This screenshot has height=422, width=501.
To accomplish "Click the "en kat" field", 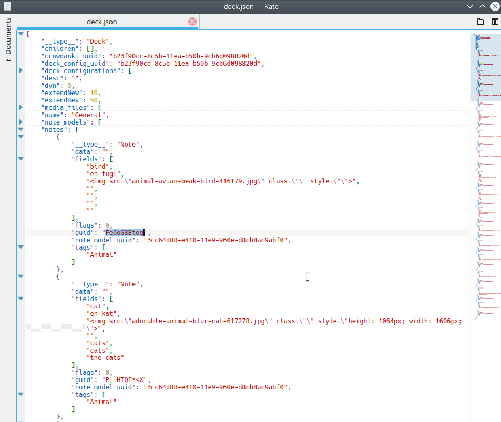I will click(x=101, y=314).
